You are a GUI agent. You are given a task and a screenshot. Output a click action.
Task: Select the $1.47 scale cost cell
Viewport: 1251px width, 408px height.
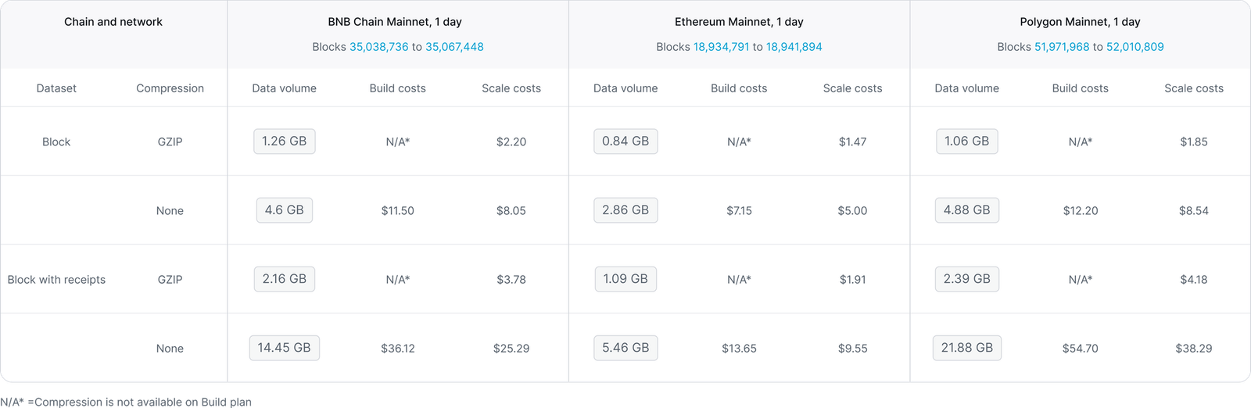(x=852, y=142)
